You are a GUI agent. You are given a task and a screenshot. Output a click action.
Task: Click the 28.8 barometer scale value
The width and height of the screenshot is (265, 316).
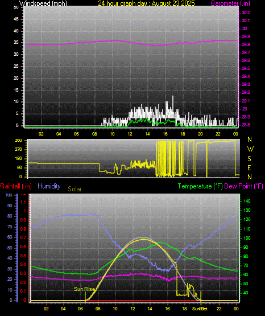(246, 125)
